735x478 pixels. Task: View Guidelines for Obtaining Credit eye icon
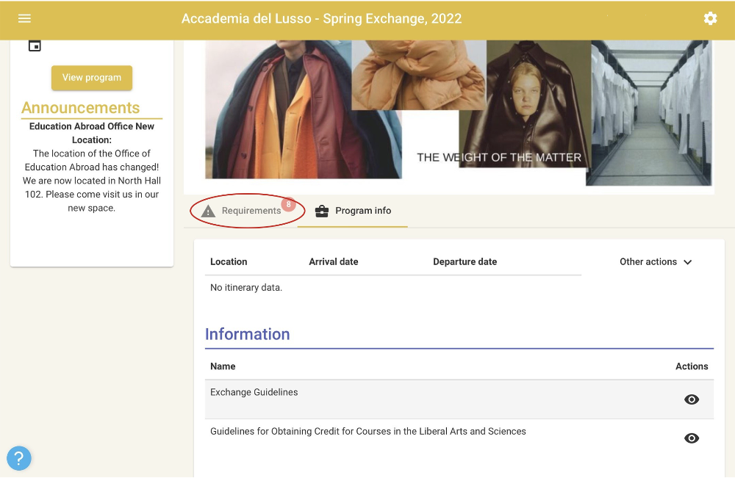(x=692, y=438)
